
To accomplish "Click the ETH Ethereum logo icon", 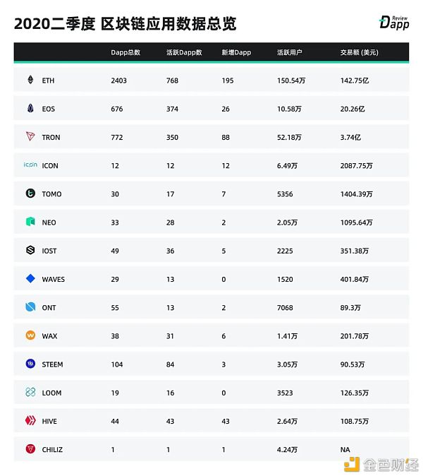I will (30, 81).
